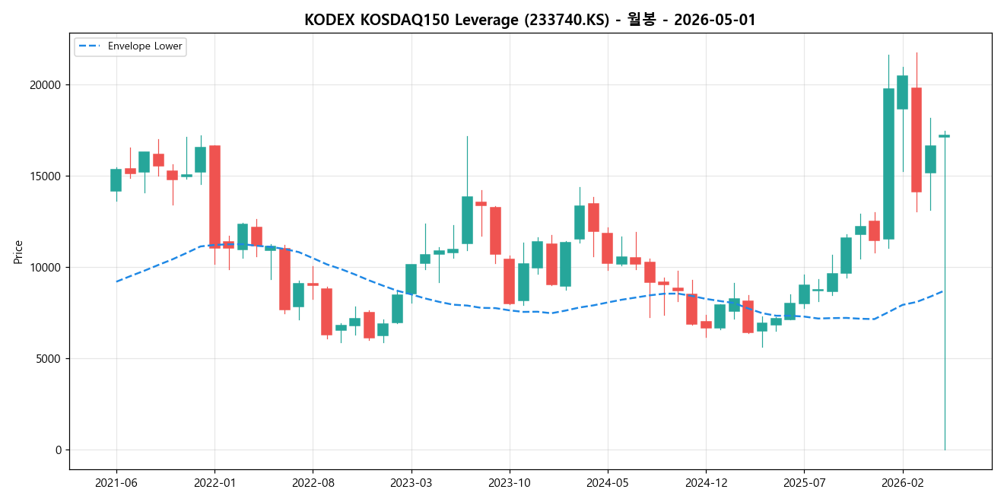Click the dashed blue legend line sample
The width and height of the screenshot is (1004, 502).
(x=90, y=46)
